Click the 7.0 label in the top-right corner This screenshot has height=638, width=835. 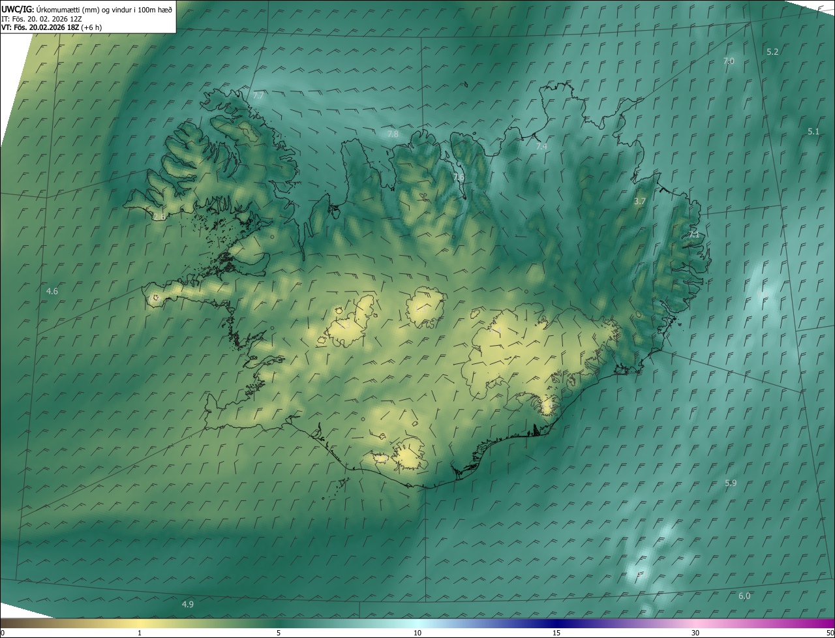[x=729, y=61]
